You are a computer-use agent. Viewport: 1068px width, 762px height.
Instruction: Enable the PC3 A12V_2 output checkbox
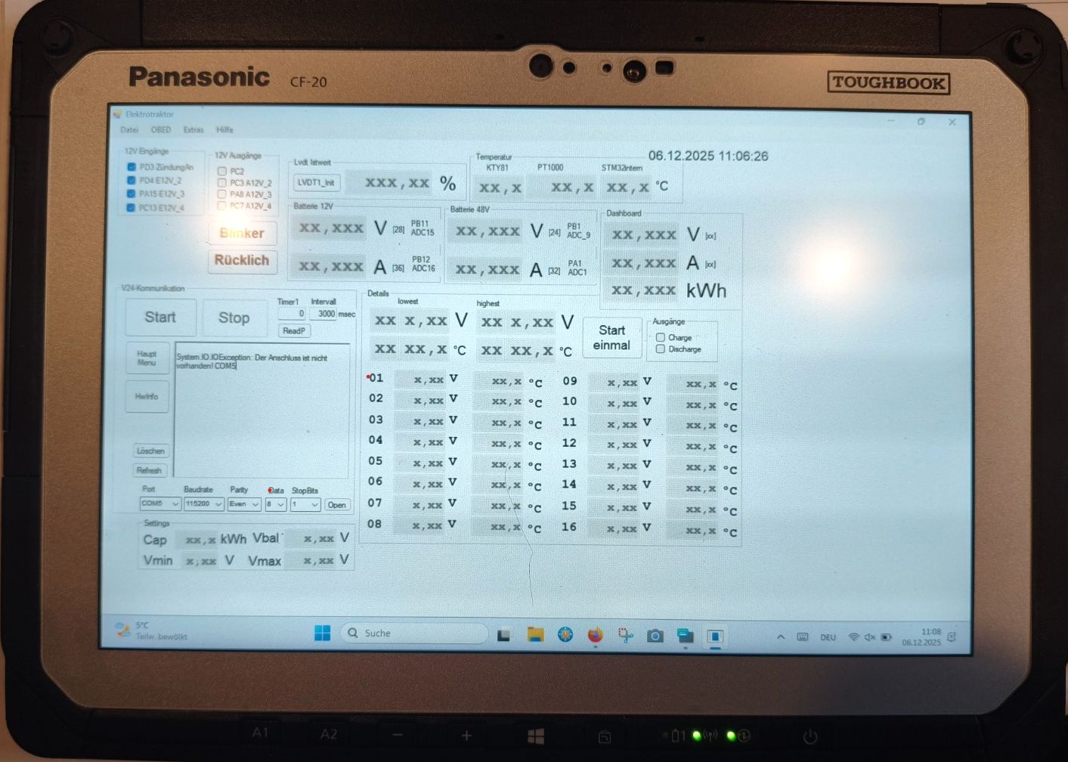pos(222,183)
